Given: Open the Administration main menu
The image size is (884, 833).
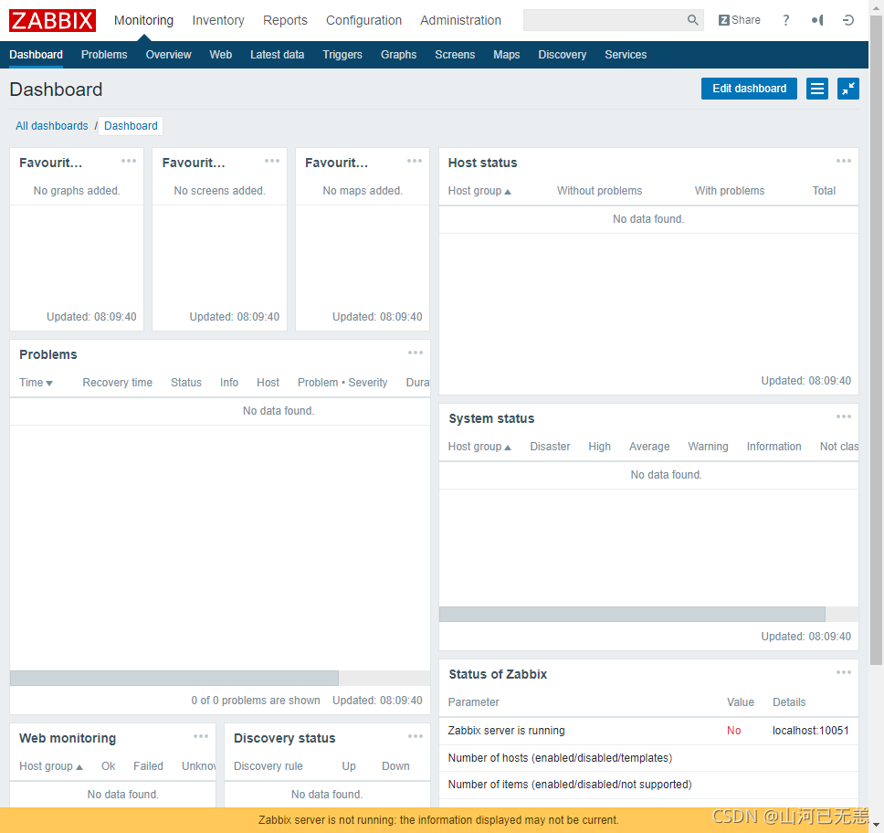Looking at the screenshot, I should click(460, 20).
